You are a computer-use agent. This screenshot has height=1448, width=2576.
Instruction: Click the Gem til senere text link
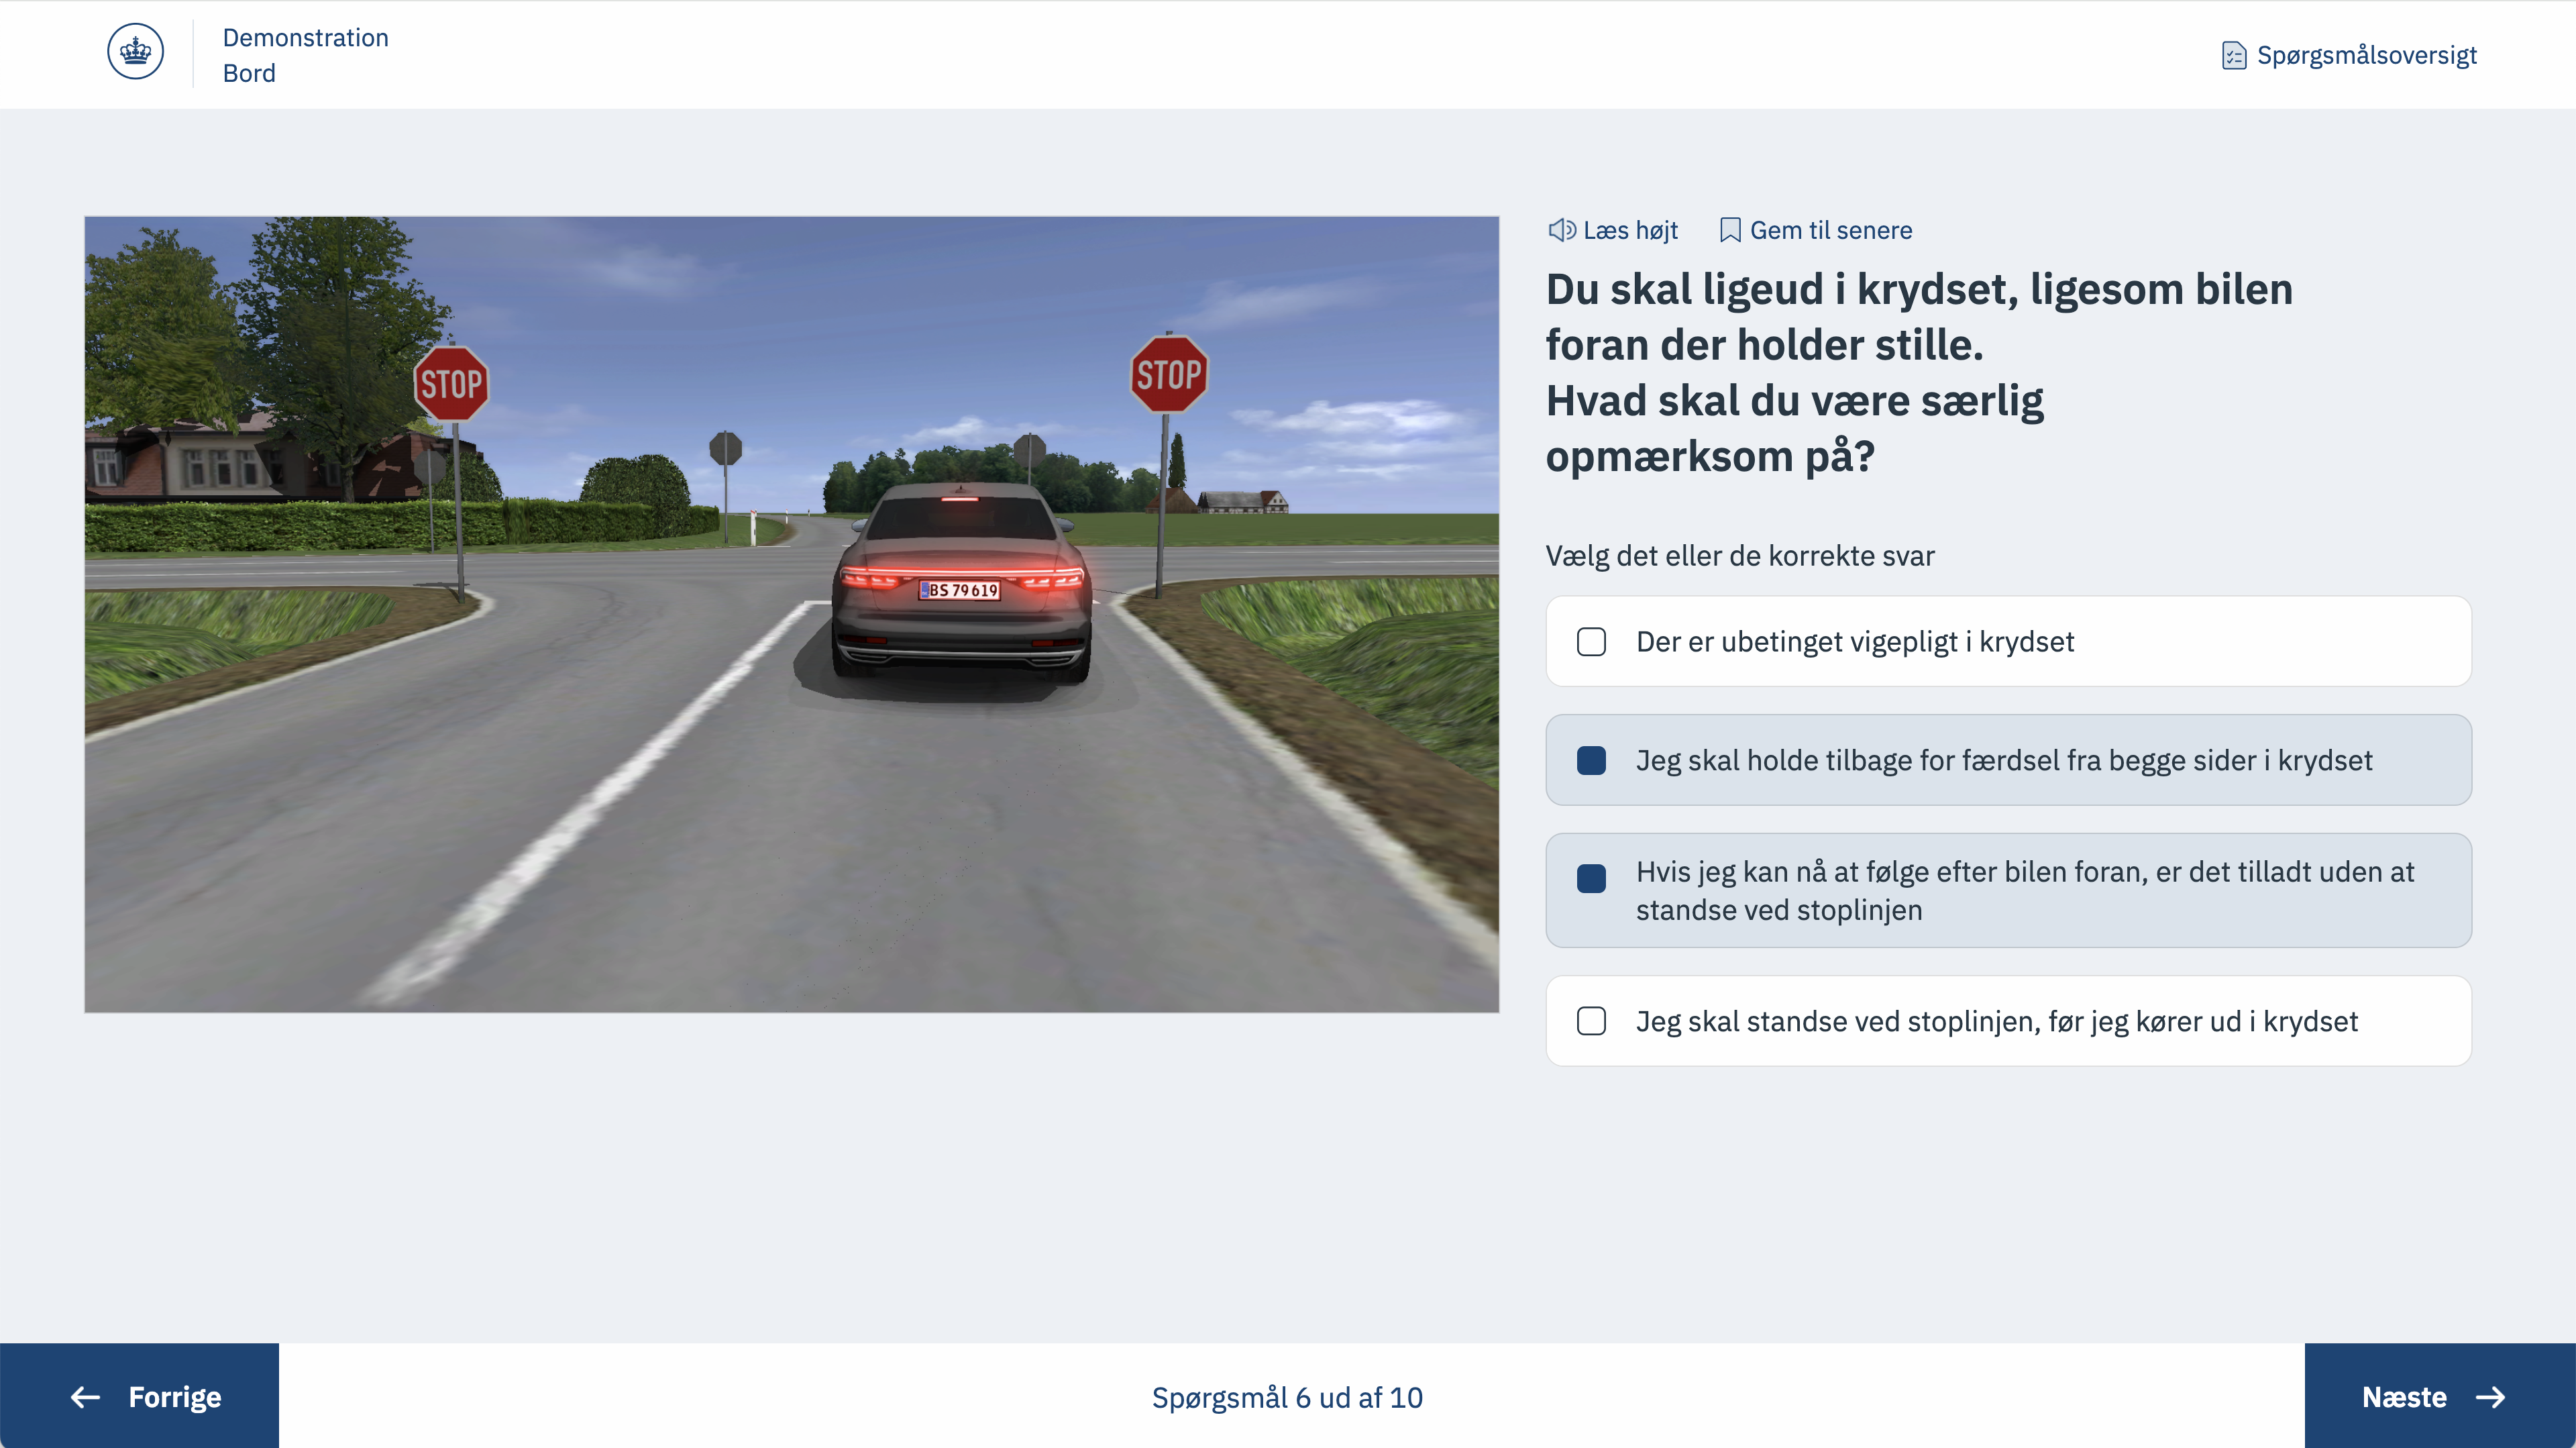click(1830, 230)
